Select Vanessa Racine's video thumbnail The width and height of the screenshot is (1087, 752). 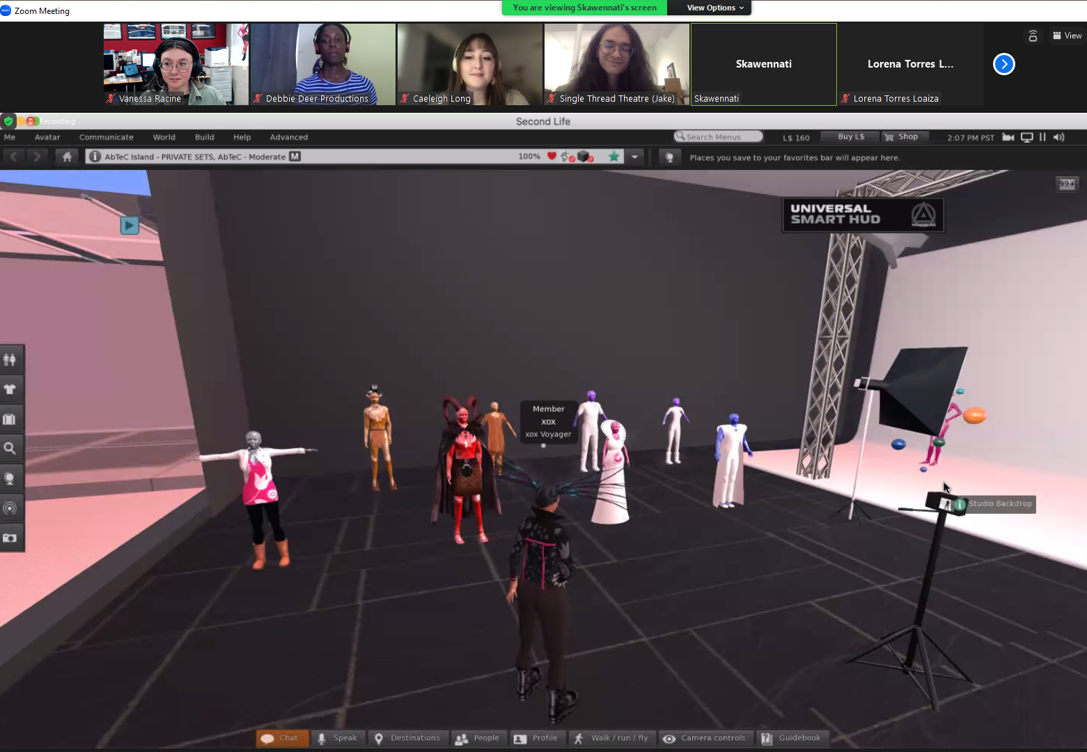coord(176,64)
